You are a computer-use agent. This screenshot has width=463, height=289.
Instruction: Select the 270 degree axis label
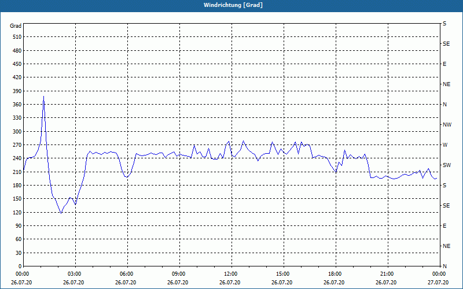pos(17,145)
